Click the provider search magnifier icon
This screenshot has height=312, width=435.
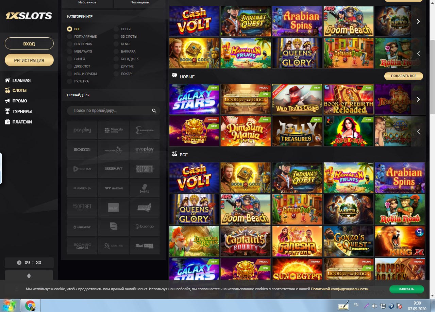[154, 111]
